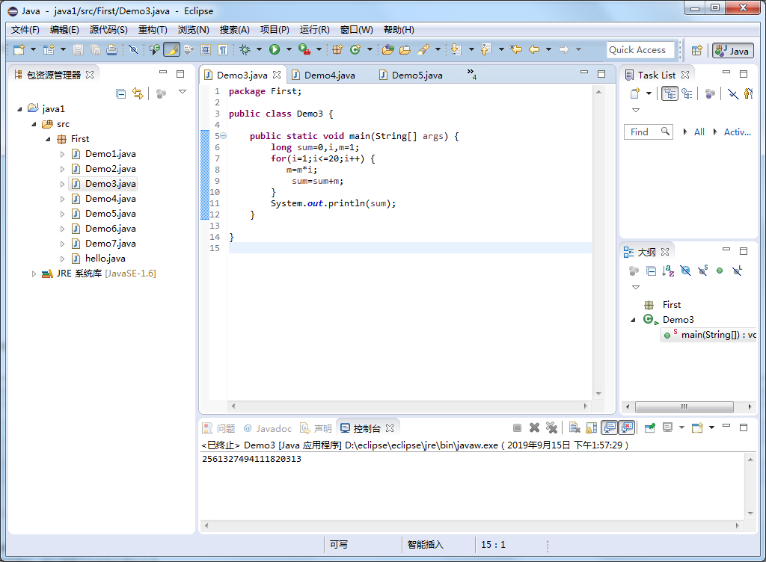766x562 pixels.
Task: Click the Java perspective button
Action: coord(733,51)
